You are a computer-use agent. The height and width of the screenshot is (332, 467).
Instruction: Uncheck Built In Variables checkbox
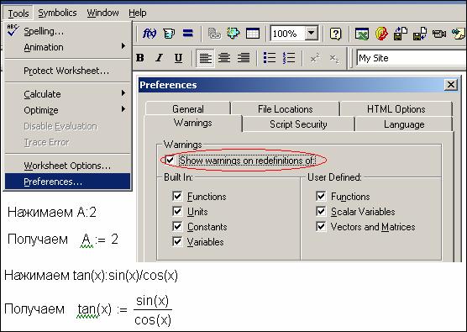177,241
